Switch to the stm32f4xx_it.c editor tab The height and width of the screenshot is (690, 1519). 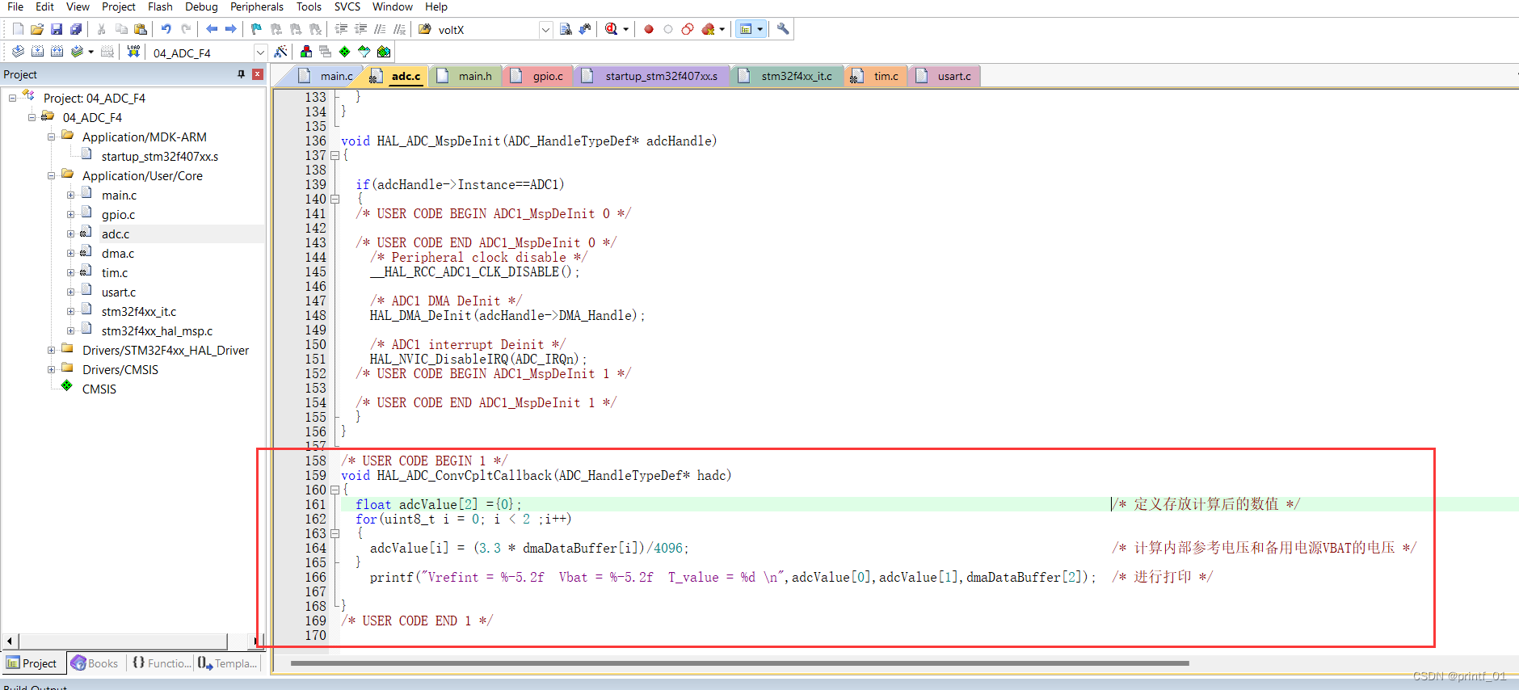coord(787,76)
